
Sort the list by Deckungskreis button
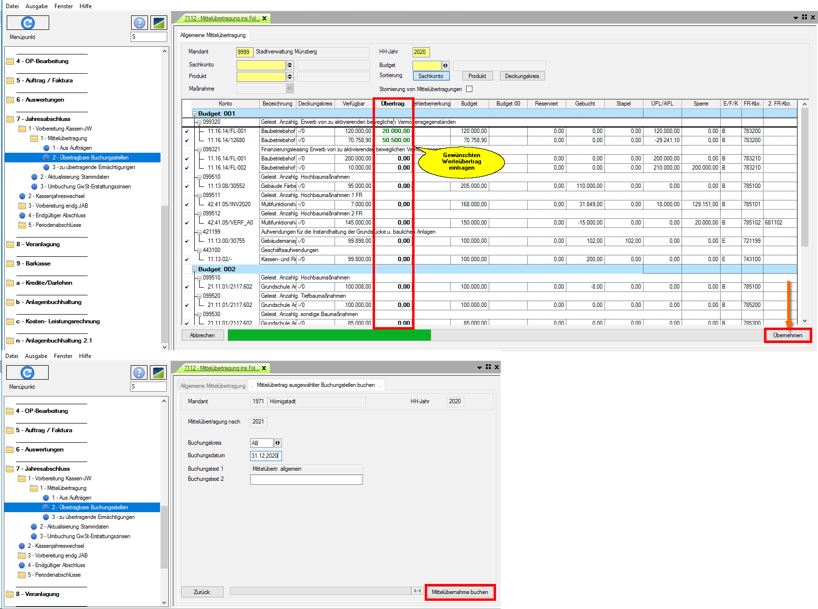[522, 76]
